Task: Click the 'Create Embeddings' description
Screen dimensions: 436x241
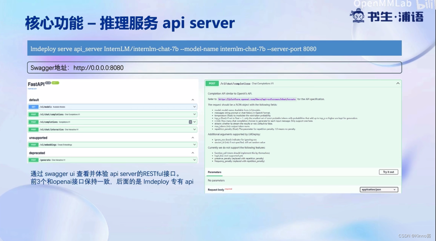Action: 65,145
